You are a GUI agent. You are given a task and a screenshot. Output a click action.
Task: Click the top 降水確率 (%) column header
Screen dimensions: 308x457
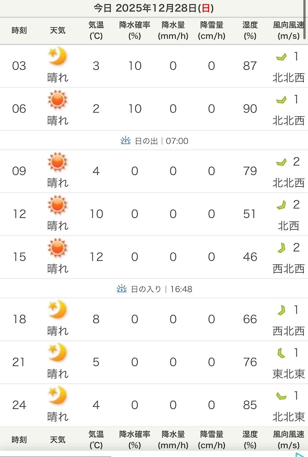[135, 30]
